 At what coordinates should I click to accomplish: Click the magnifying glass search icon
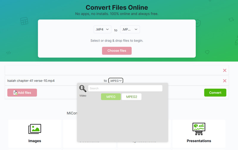click(x=83, y=88)
